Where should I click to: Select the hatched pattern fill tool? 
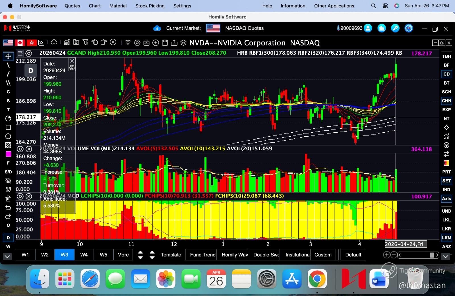[x=8, y=145]
